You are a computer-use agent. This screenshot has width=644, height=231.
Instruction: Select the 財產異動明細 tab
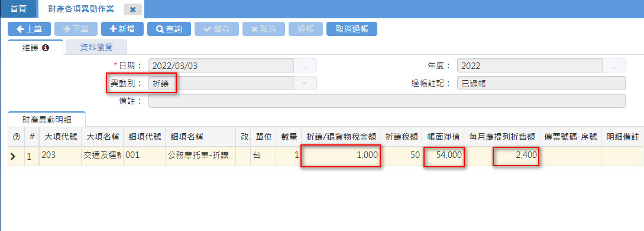click(x=47, y=120)
